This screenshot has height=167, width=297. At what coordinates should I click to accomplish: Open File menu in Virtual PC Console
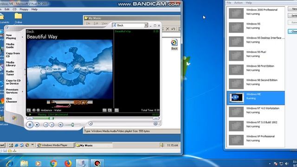(229, 3)
